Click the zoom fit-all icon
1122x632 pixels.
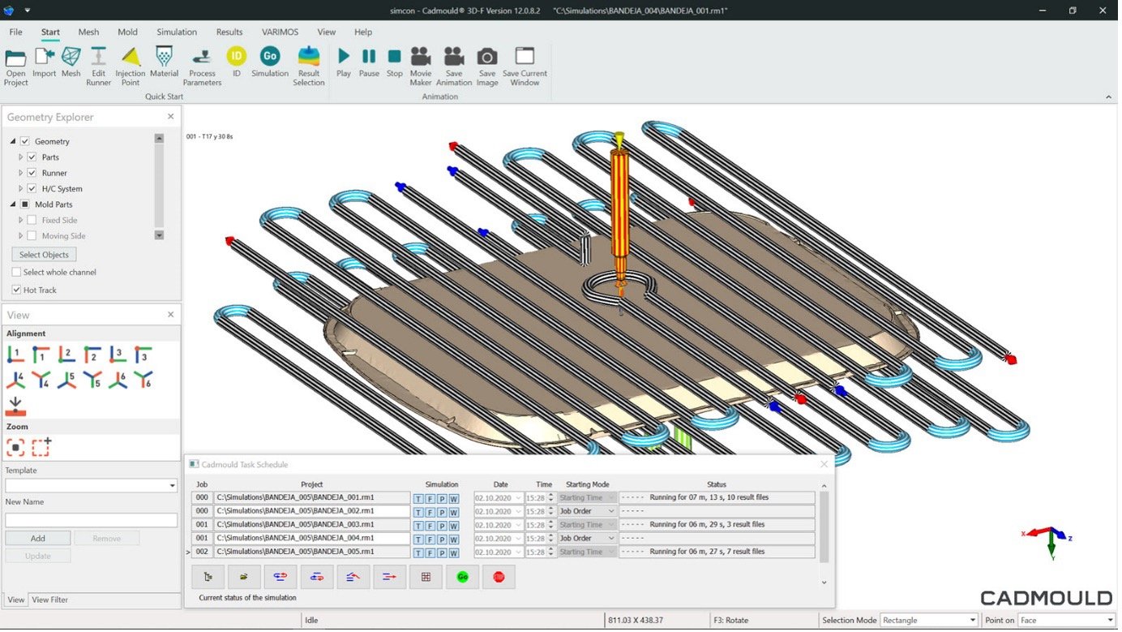15,447
